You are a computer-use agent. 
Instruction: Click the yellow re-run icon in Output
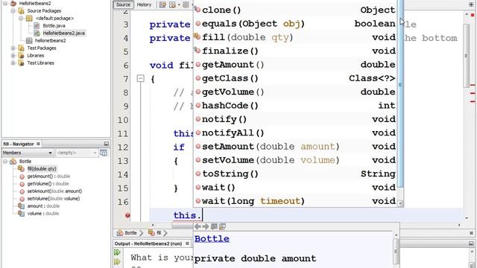click(117, 261)
